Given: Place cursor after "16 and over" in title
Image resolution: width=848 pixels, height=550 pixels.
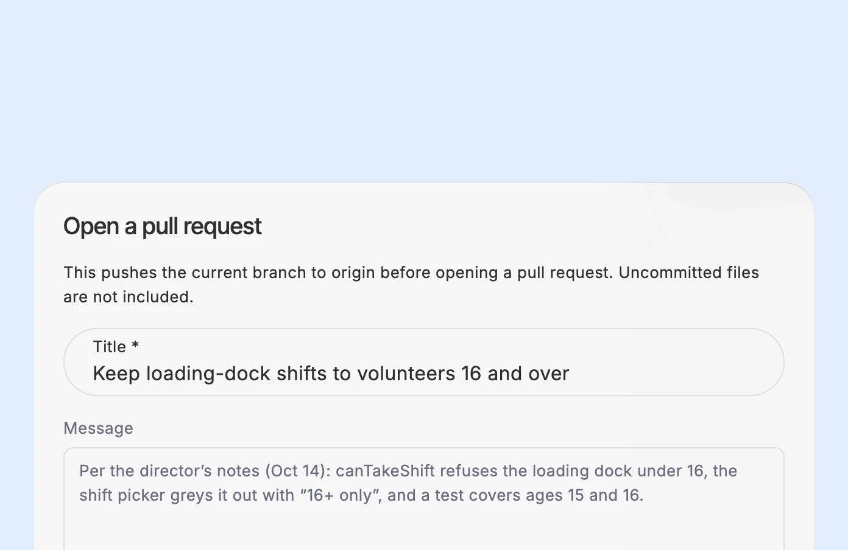Looking at the screenshot, I should click(x=570, y=374).
